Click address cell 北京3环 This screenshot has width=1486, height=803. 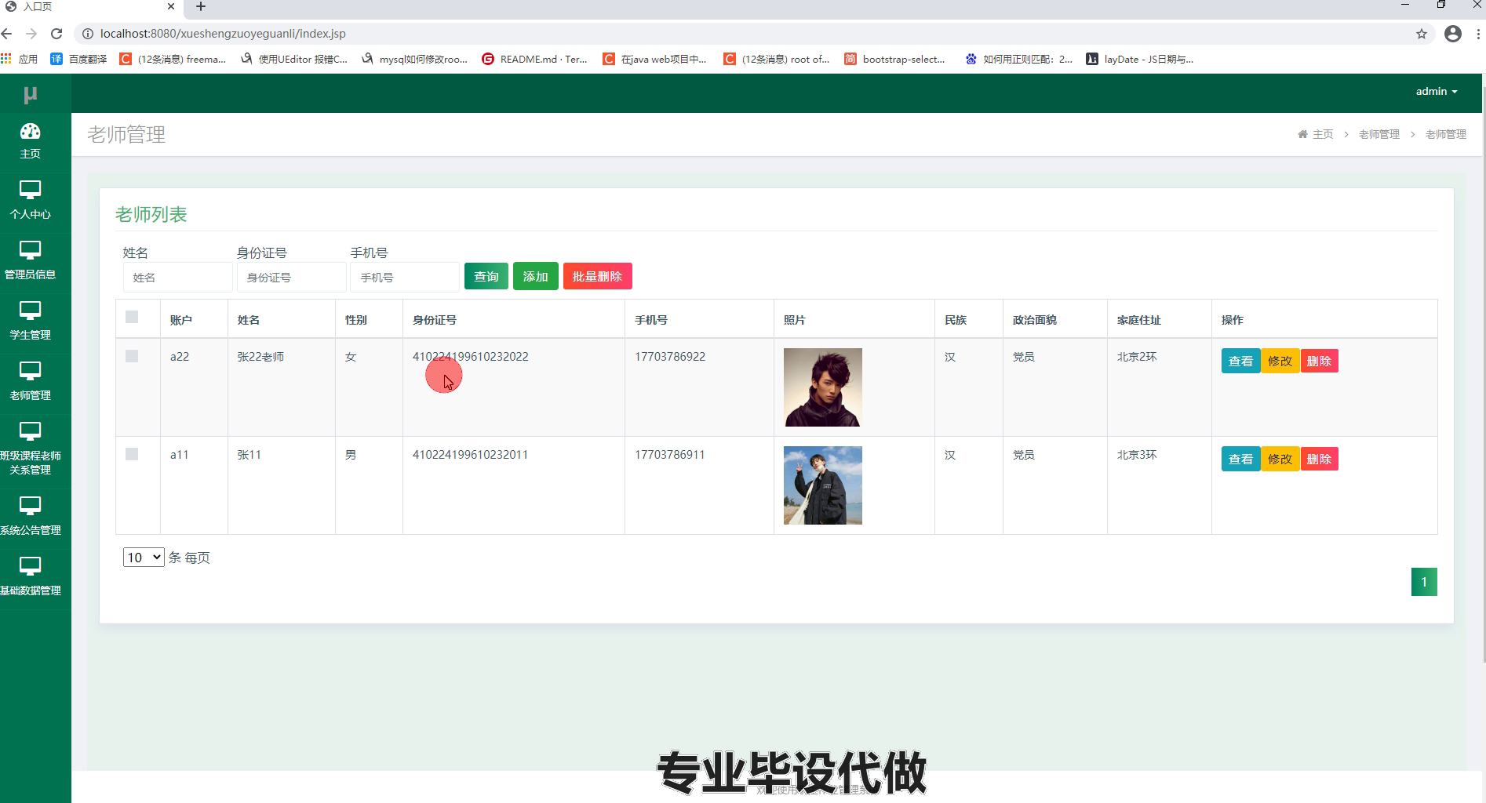1137,454
